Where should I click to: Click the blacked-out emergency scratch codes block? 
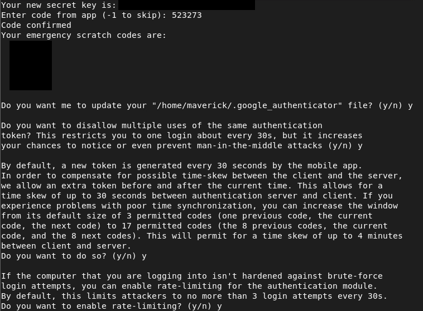coord(31,65)
